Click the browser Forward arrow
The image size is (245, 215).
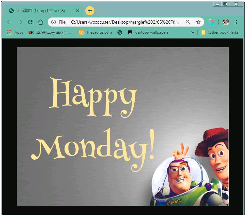pyautogui.click(x=20, y=22)
